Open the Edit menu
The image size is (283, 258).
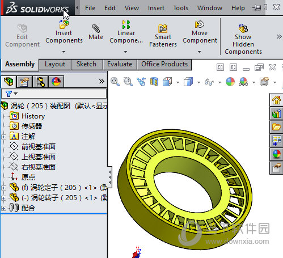(110, 8)
